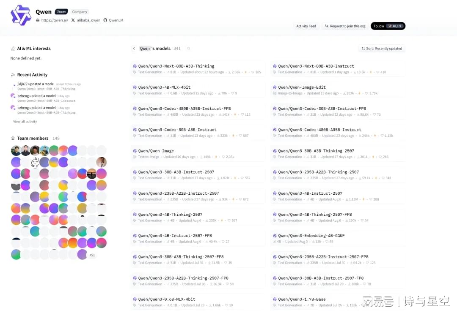This screenshot has width=457, height=313.
Task: Click the download icon on Qwen3-30B-A3B-Instruct-2507
Action: (218, 178)
